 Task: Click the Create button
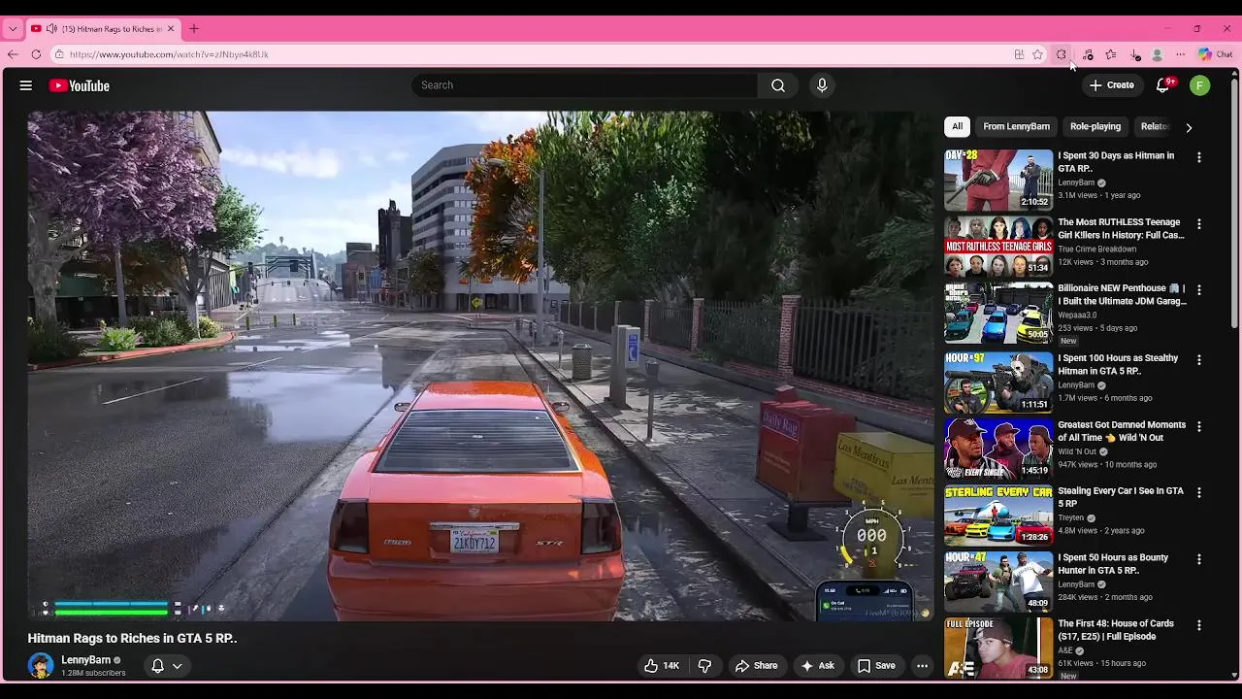click(1112, 85)
